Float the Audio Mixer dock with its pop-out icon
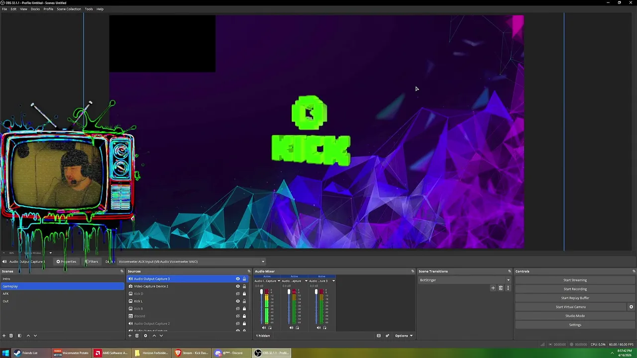 (x=413, y=271)
